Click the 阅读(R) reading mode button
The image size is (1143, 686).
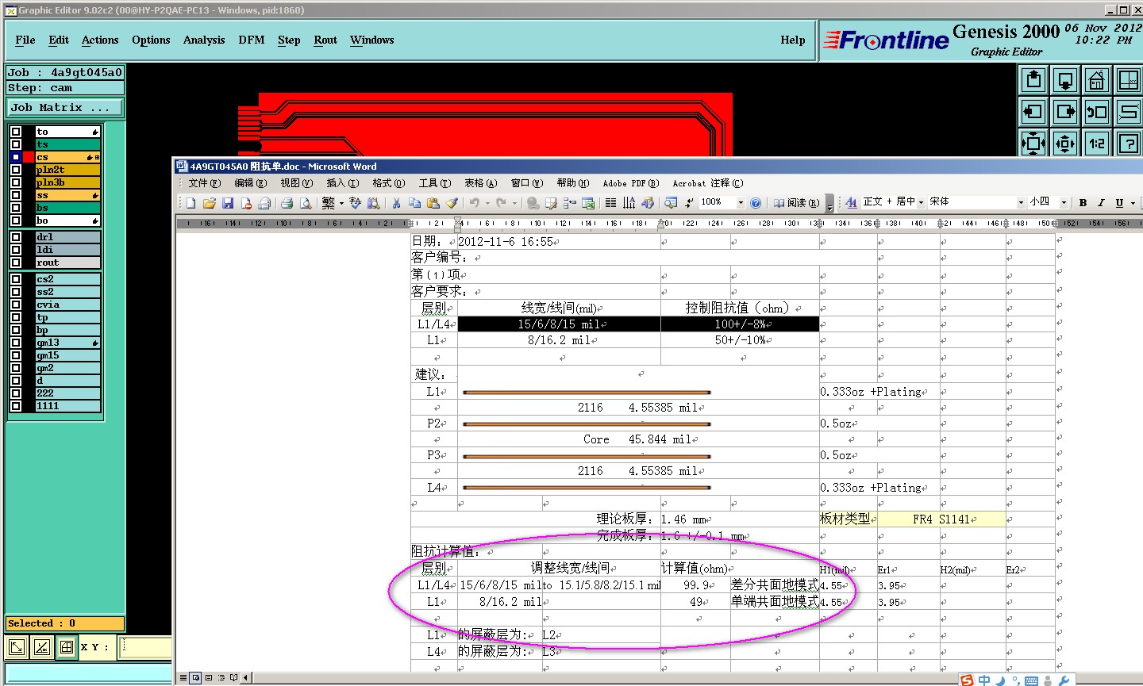pyautogui.click(x=797, y=203)
